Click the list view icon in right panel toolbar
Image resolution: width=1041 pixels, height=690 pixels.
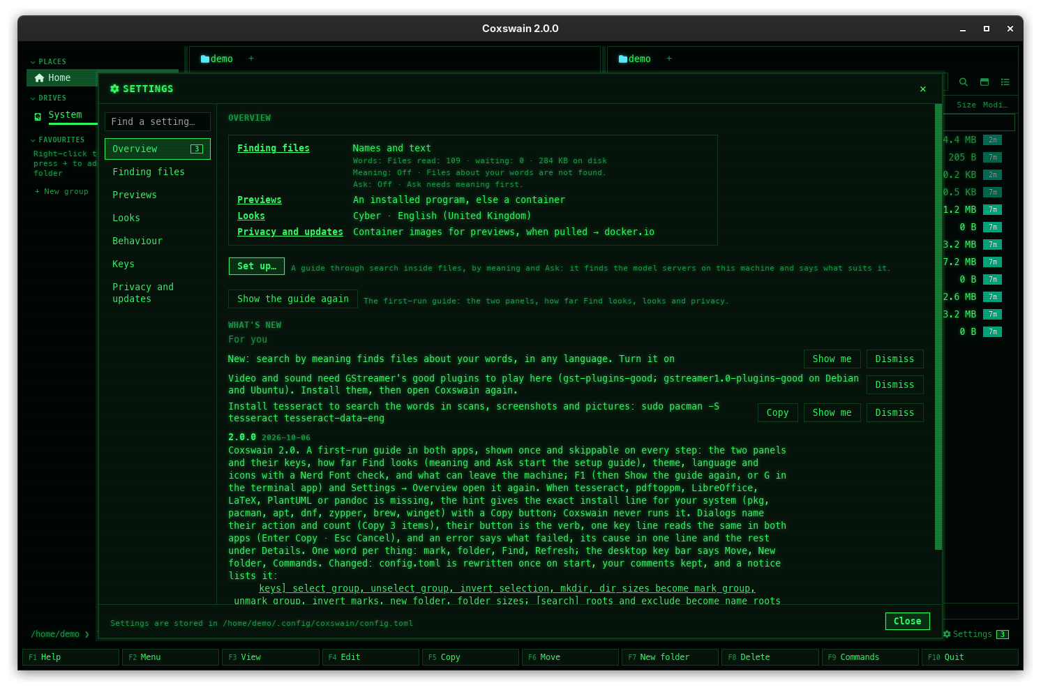pyautogui.click(x=1005, y=82)
